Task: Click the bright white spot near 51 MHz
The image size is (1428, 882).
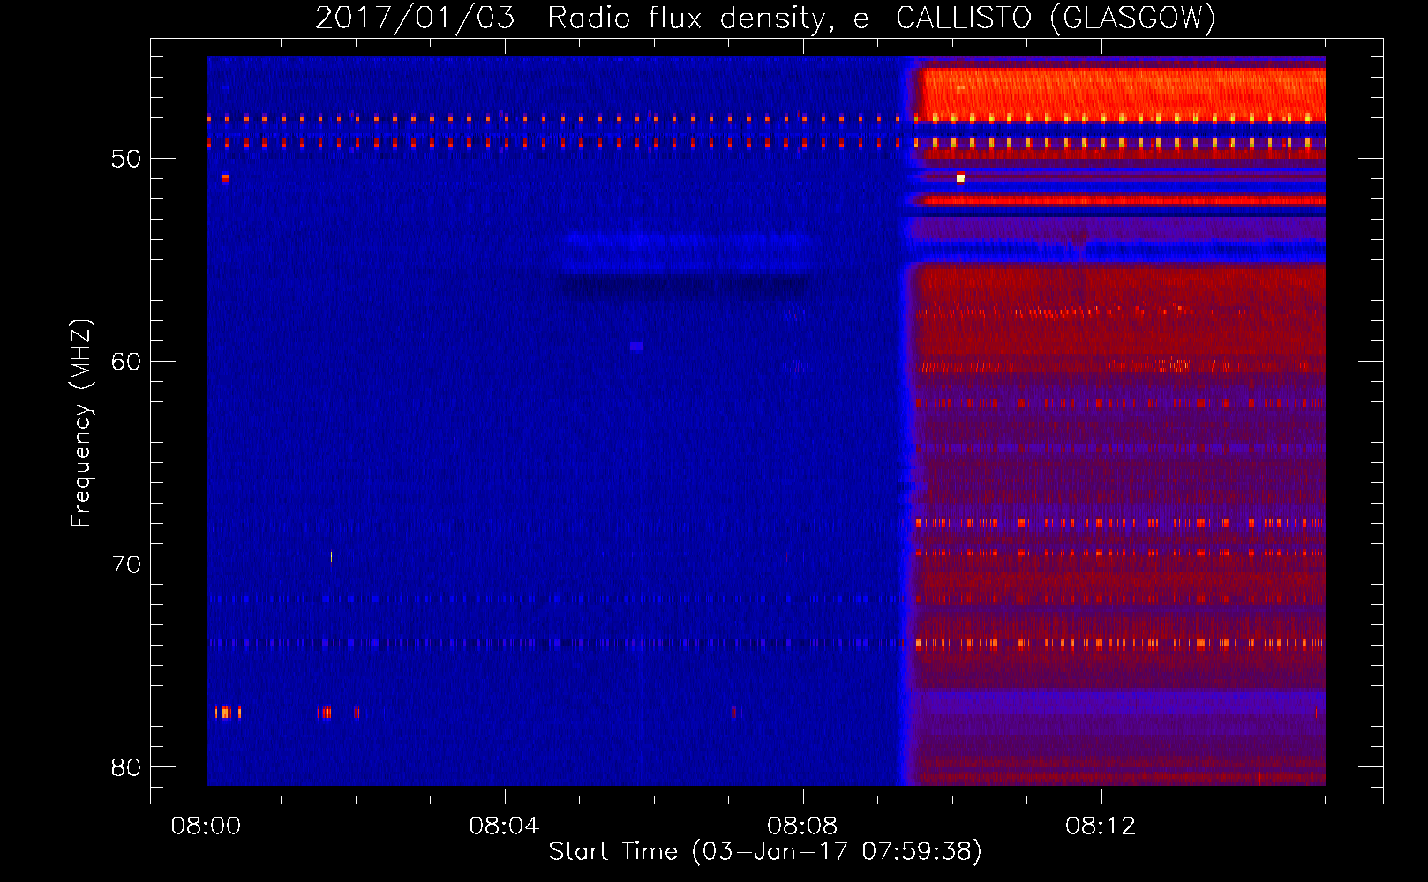Action: point(960,178)
